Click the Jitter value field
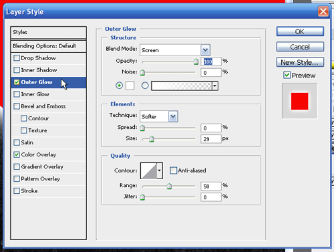 tap(211, 197)
